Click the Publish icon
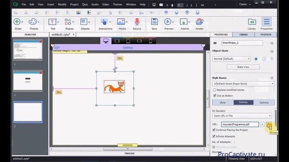Viewport: 289px width, 162px height. click(183, 22)
